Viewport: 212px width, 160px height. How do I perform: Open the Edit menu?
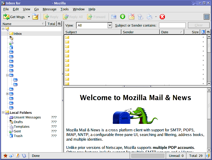click(16, 9)
